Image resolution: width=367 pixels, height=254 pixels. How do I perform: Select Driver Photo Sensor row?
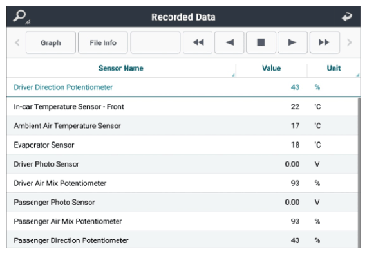182,164
